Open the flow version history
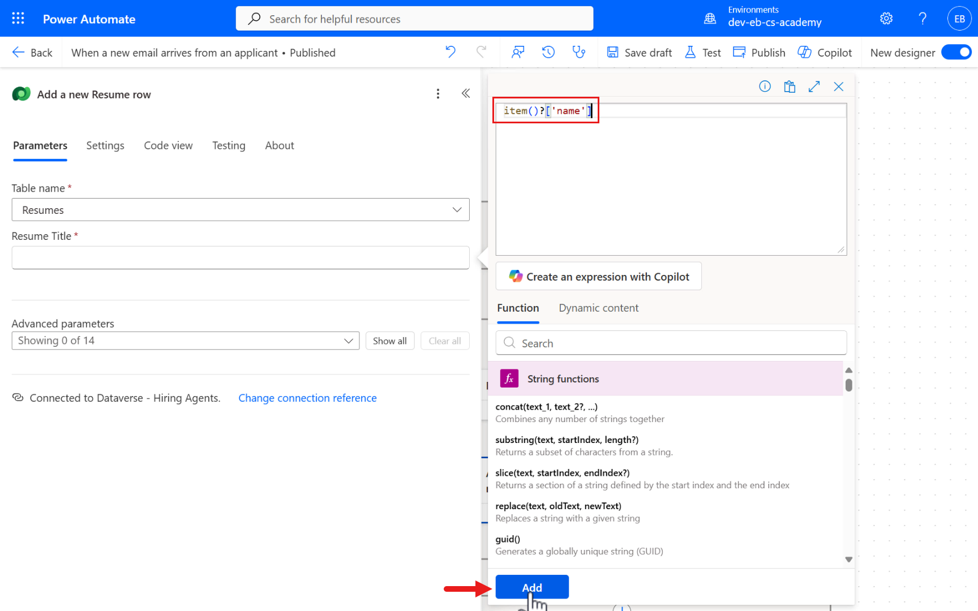This screenshot has height=611, width=978. 547,52
